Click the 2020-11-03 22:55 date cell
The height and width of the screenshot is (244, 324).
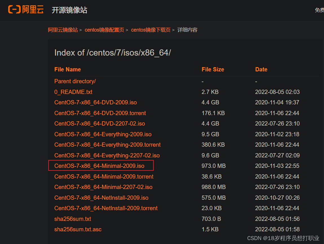point(277,166)
